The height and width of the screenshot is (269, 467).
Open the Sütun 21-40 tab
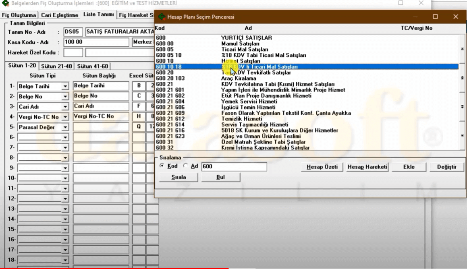click(x=57, y=66)
